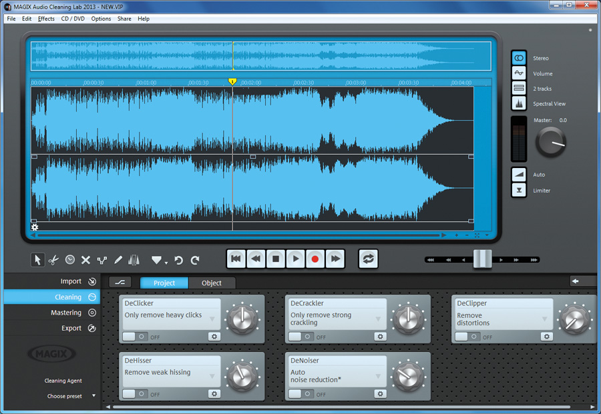Click the Record button
This screenshot has width=601, height=414.
[315, 259]
